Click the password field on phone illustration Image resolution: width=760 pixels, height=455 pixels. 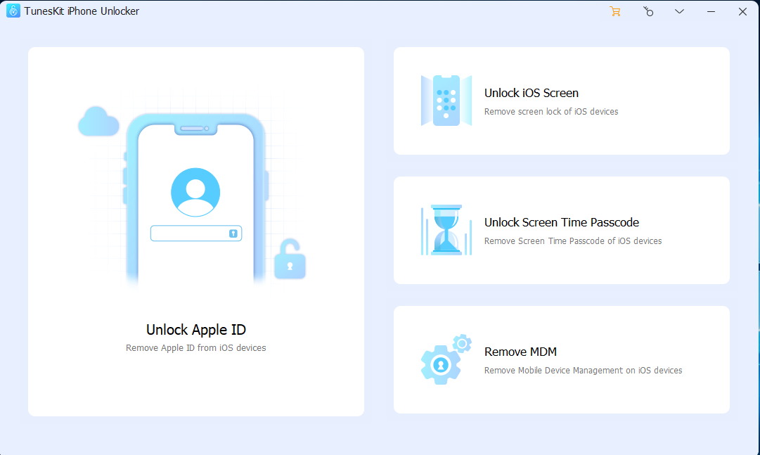(196, 233)
